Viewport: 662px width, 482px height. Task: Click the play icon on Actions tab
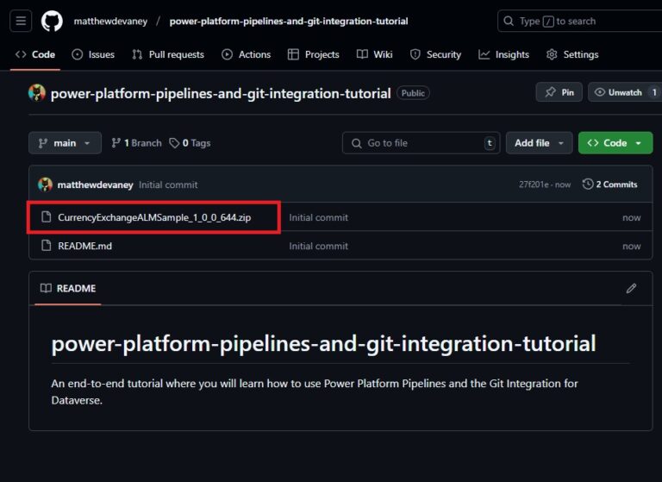(x=228, y=54)
